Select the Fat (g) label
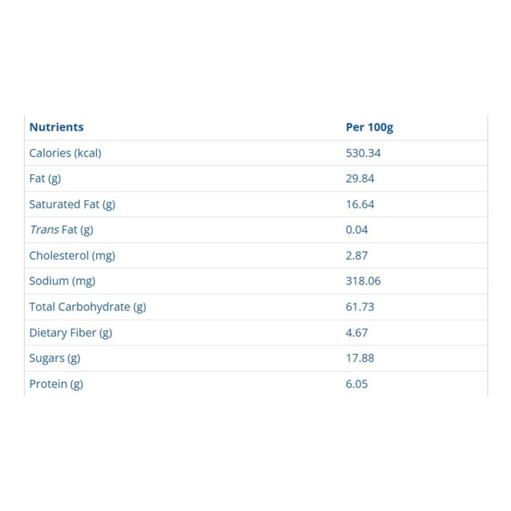The image size is (511, 511). pyautogui.click(x=45, y=178)
